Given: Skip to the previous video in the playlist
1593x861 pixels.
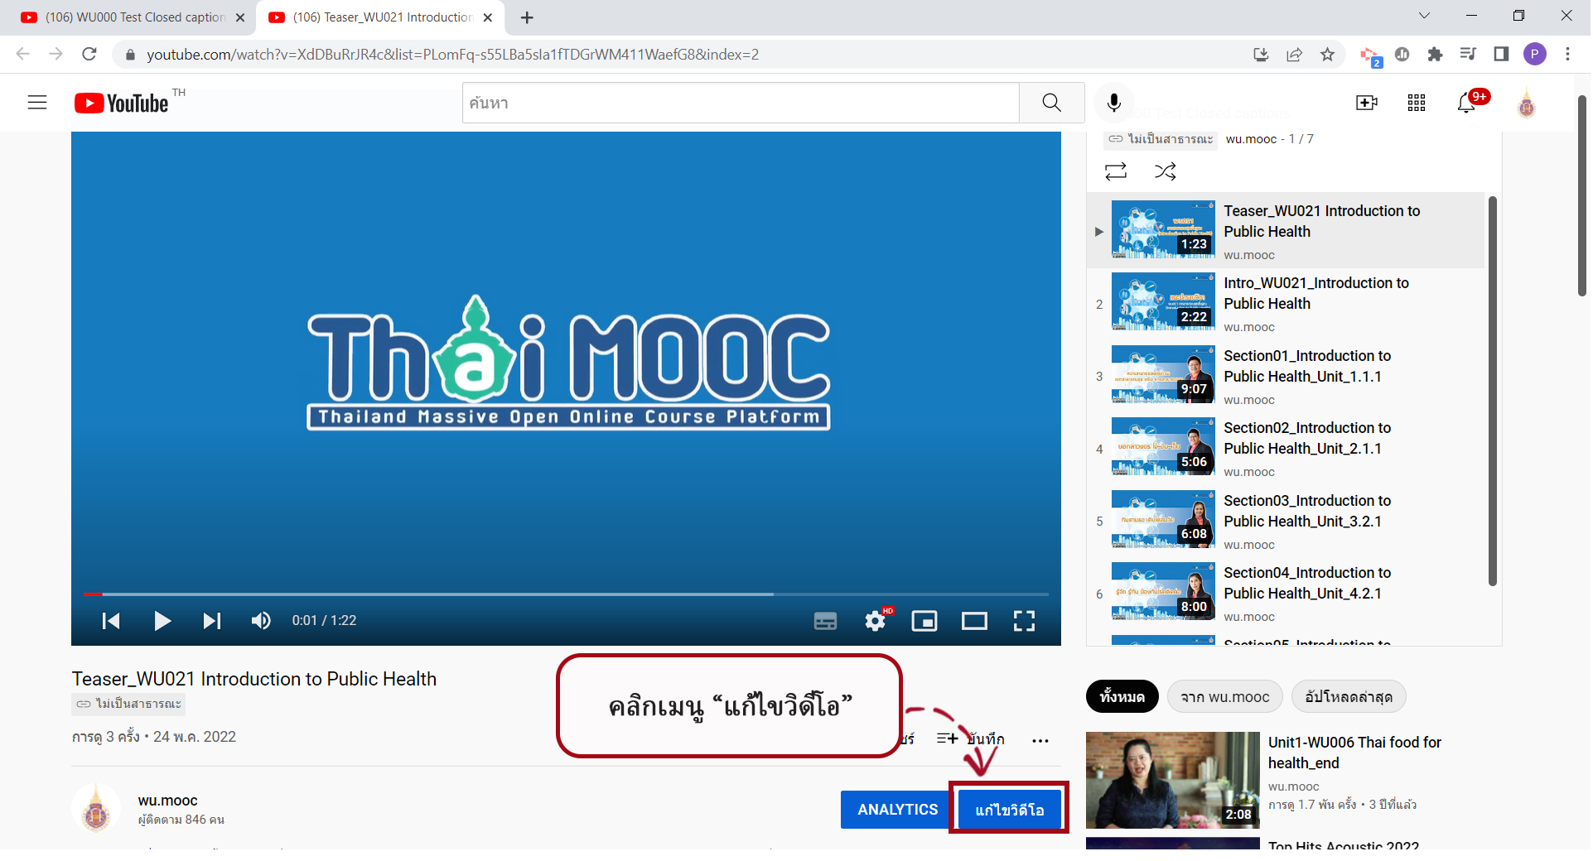Looking at the screenshot, I should point(111,621).
